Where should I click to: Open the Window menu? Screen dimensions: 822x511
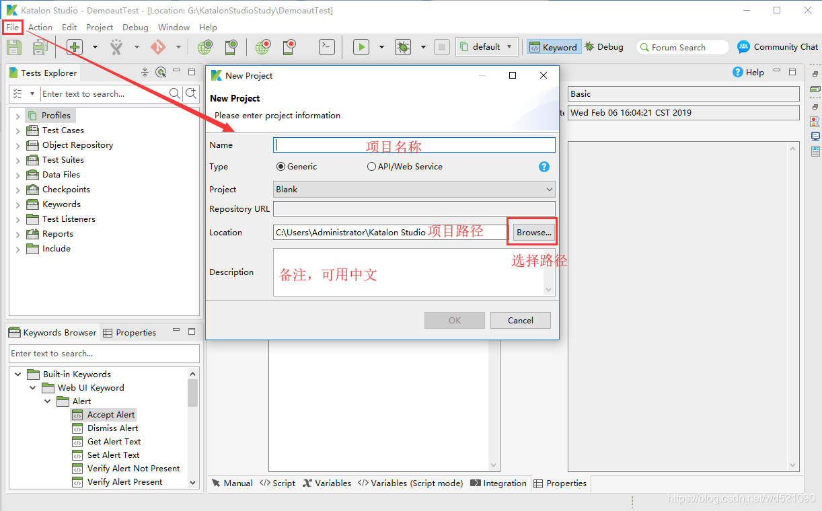[174, 28]
